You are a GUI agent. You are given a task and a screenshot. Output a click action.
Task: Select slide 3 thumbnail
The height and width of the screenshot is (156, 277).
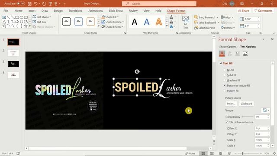click(x=13, y=64)
